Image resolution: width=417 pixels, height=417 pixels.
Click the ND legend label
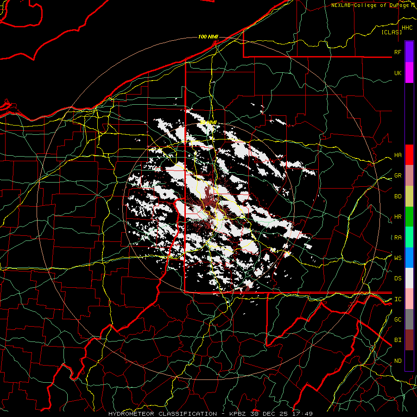point(398,361)
